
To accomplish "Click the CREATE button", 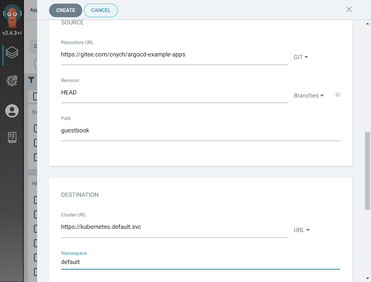I will coord(65,10).
